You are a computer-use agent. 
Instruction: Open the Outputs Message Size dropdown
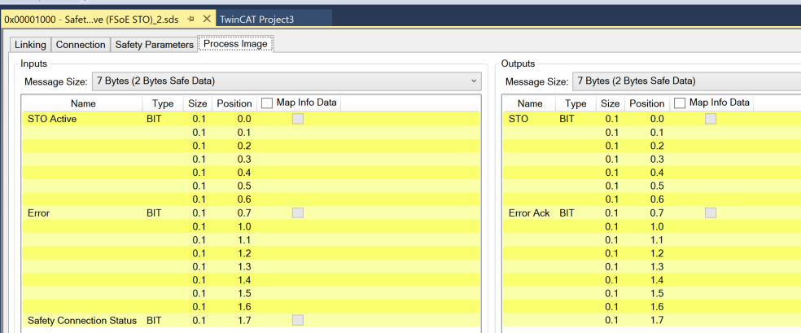684,81
